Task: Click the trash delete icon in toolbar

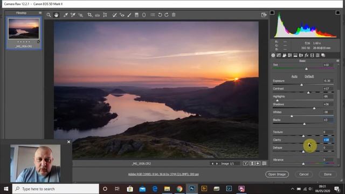Action: click(x=174, y=15)
